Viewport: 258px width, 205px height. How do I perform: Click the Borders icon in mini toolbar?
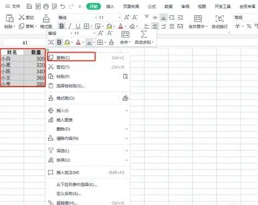click(100, 42)
